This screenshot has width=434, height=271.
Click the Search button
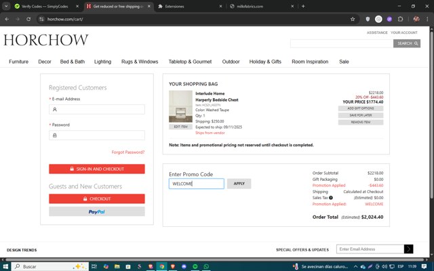(x=407, y=43)
